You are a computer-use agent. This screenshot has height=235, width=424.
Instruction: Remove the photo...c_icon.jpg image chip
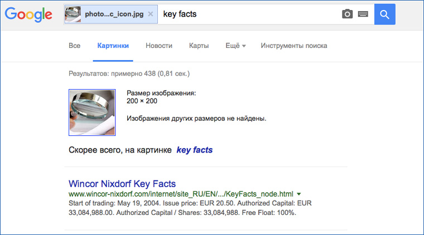tap(151, 14)
